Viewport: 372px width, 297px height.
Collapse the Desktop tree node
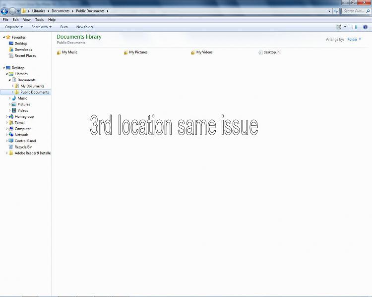(x=4, y=68)
